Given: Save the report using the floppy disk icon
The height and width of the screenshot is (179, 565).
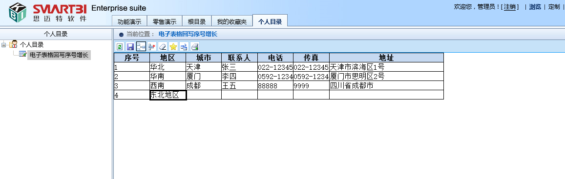Looking at the screenshot, I should 130,46.
